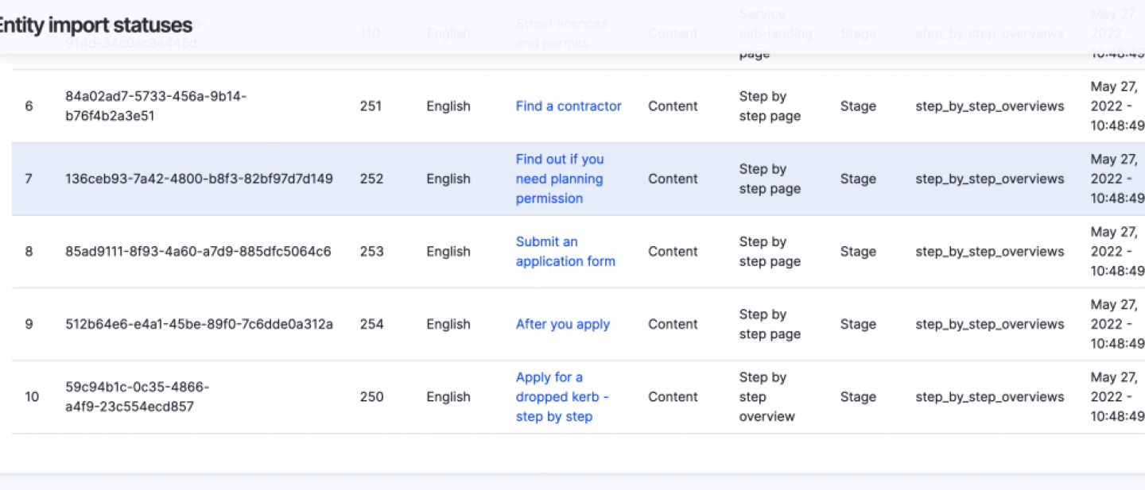This screenshot has width=1145, height=490.
Task: Click entity ID 254 cell
Action: pos(371,324)
